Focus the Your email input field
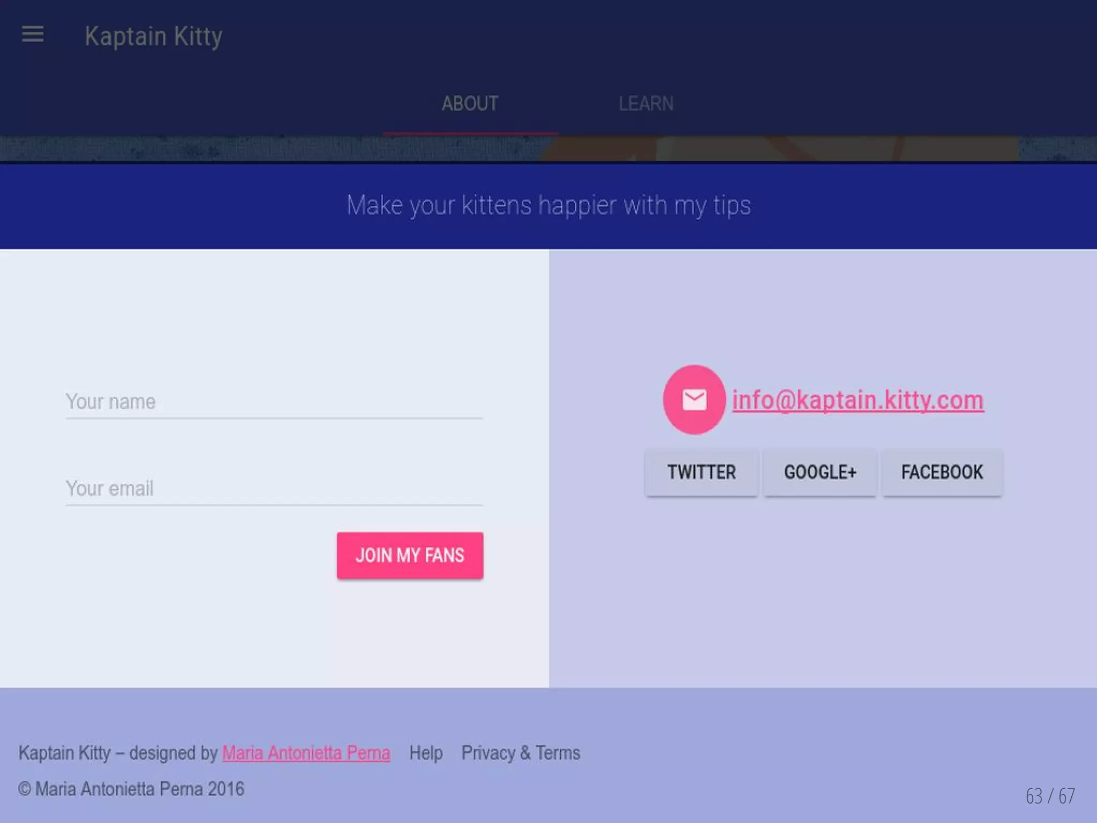Screen dimensions: 1097x823 click(274, 489)
